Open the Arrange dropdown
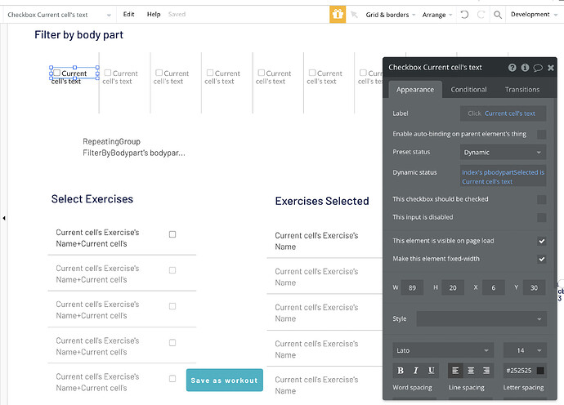 coord(437,15)
